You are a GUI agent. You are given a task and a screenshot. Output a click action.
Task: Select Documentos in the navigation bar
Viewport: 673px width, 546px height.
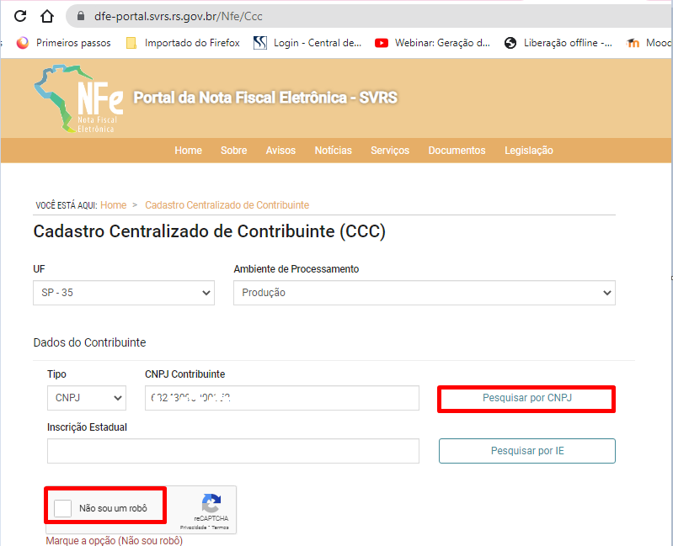point(457,151)
